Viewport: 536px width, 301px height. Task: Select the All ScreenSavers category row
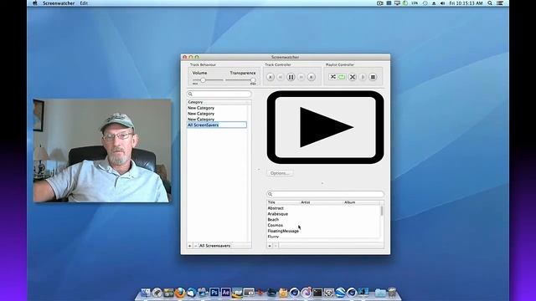pyautogui.click(x=217, y=125)
